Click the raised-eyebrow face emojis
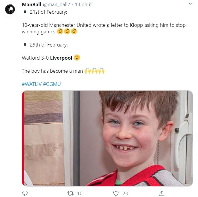The height and width of the screenshot is (197, 198). (67, 31)
